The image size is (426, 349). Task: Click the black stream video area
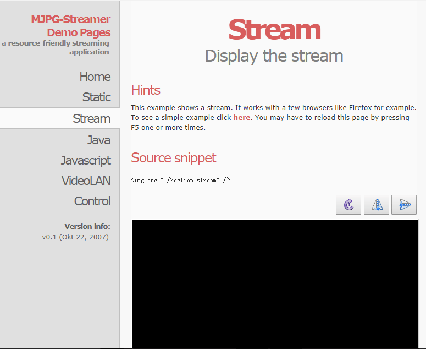click(x=274, y=283)
